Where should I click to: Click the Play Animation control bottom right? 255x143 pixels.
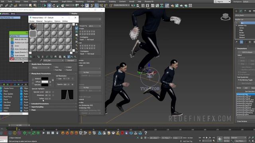point(207,138)
